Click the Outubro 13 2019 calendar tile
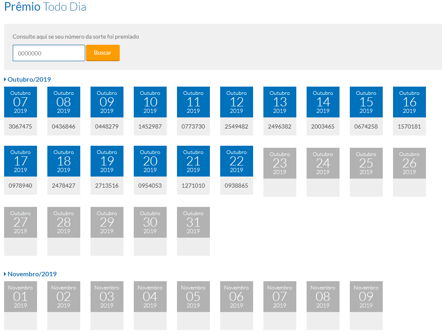Viewport: 442px width, 335px height. [280, 102]
